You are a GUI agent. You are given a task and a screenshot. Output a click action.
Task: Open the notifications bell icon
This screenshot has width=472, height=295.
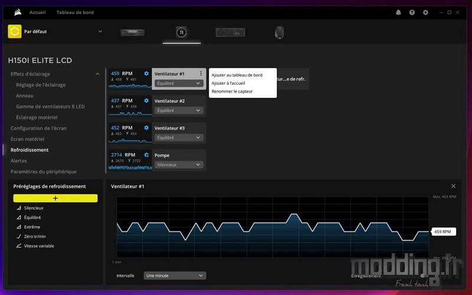pyautogui.click(x=398, y=12)
